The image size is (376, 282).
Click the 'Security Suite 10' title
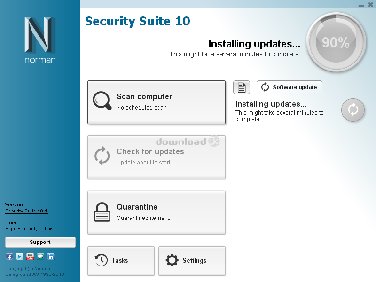tap(138, 21)
